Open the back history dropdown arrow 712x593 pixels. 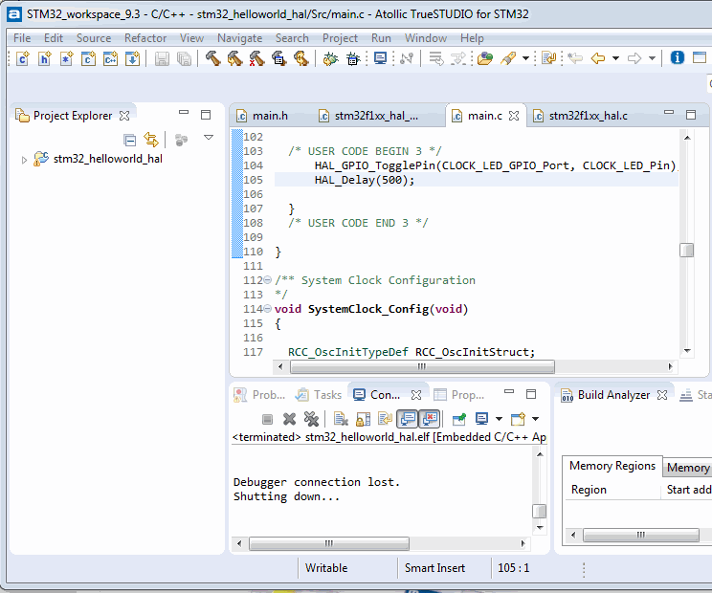tap(615, 58)
